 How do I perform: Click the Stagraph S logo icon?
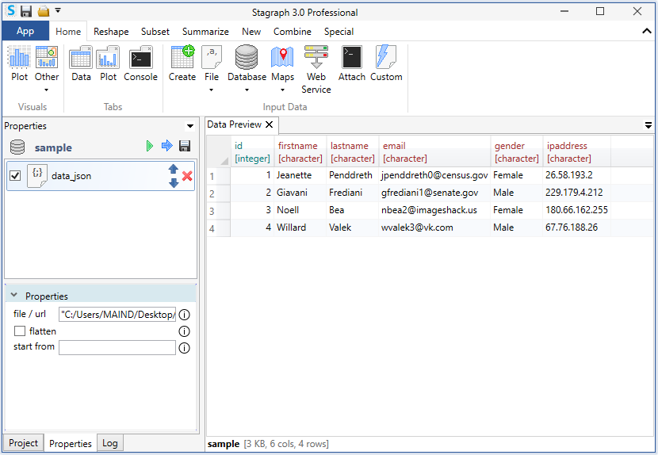click(11, 11)
